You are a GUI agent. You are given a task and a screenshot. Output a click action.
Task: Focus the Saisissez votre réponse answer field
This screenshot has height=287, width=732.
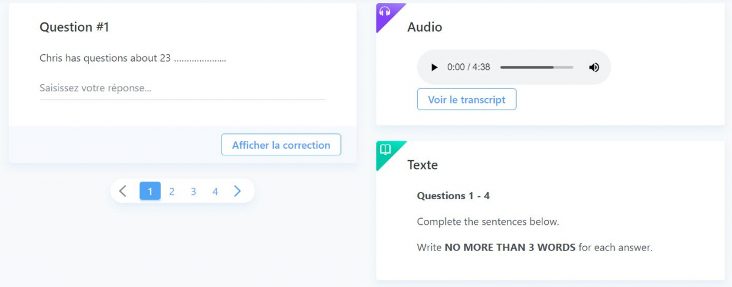(182, 88)
